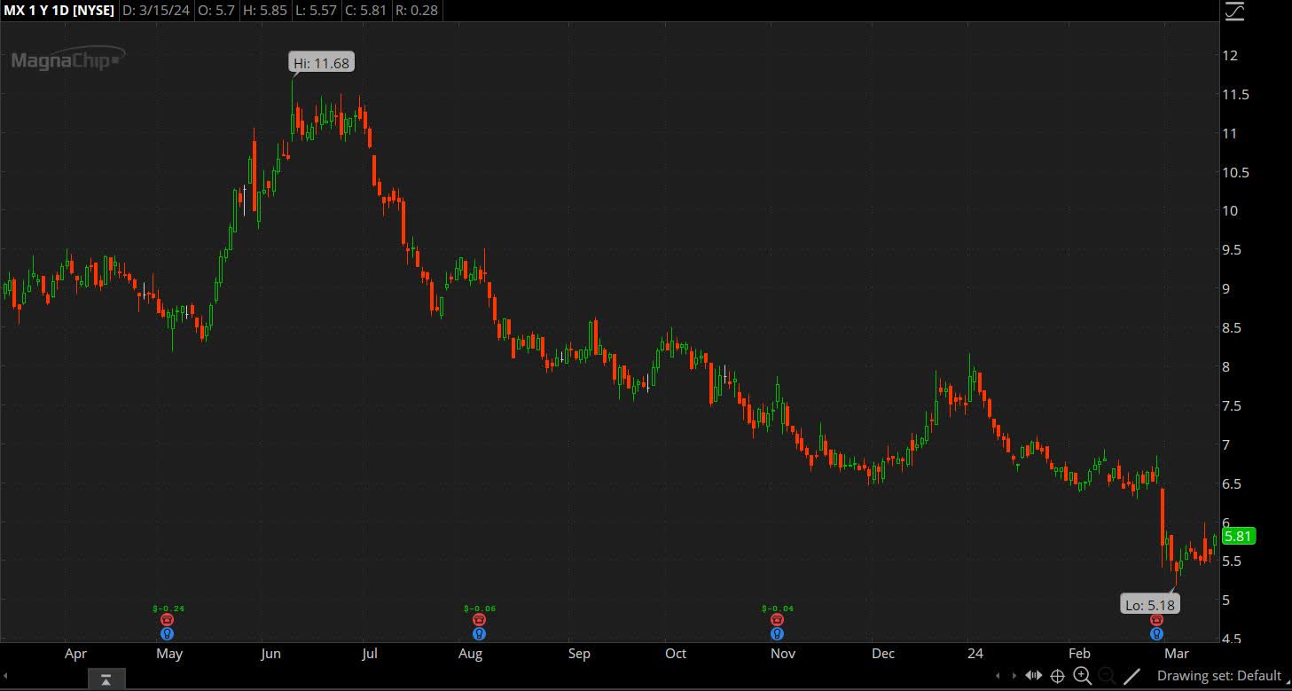The height and width of the screenshot is (691, 1292).
Task: Toggle the crosshair tool on
Action: point(1058,676)
